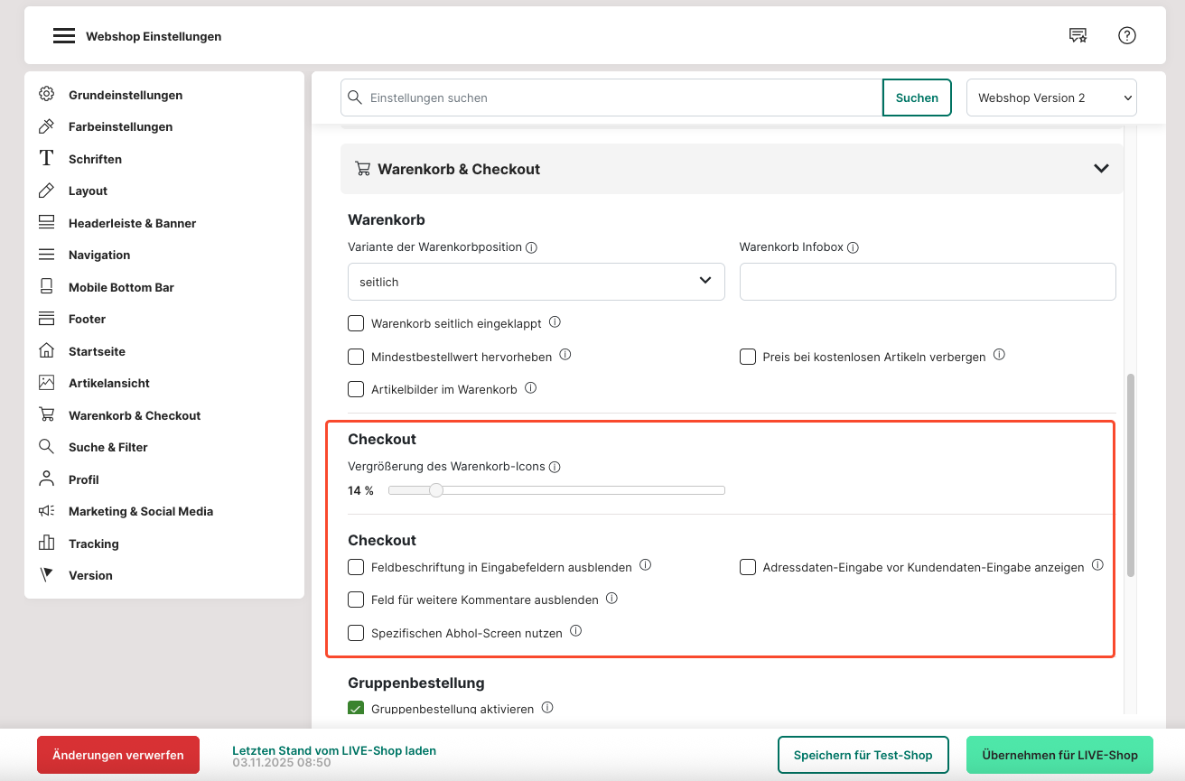1185x781 pixels.
Task: Go to Headerleiste & Banner settings
Action: click(132, 223)
